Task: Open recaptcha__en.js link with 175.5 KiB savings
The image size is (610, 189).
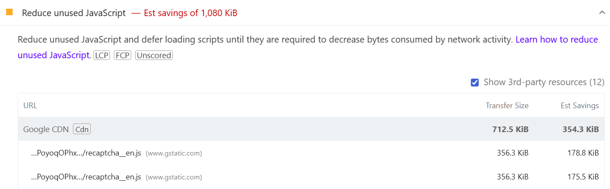Action: pos(86,177)
